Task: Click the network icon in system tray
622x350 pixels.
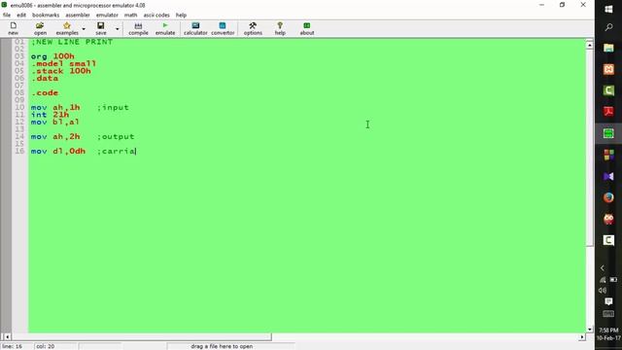Action: coord(603,280)
